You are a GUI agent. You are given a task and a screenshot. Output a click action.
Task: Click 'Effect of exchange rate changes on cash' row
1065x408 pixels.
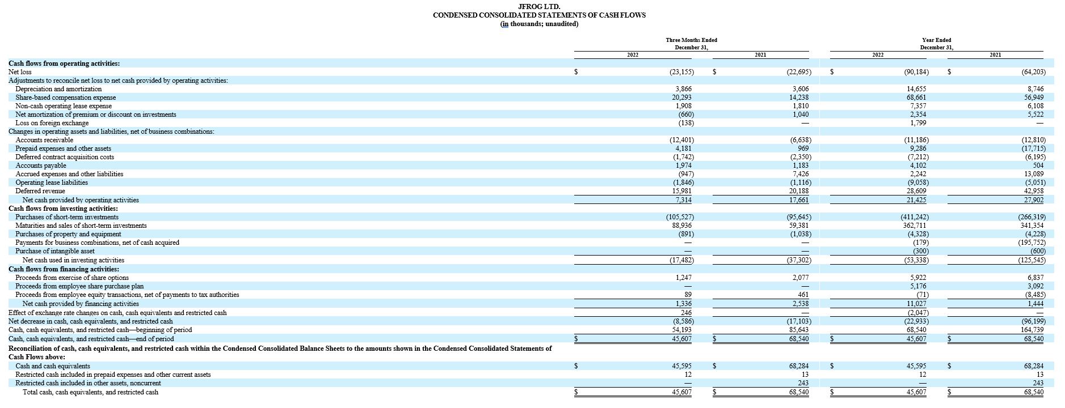coord(117,313)
